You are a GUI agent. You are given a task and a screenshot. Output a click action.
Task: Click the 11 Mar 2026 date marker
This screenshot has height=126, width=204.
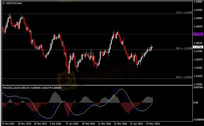[x=104, y=123]
